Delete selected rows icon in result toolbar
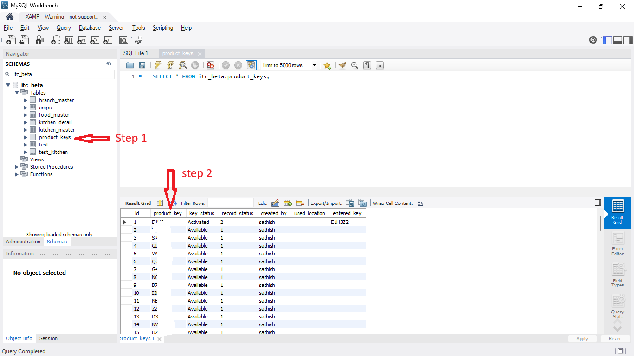Image resolution: width=634 pixels, height=356 pixels. pos(300,203)
